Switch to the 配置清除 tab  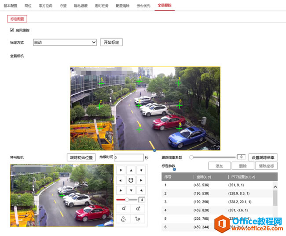pyautogui.click(x=123, y=6)
